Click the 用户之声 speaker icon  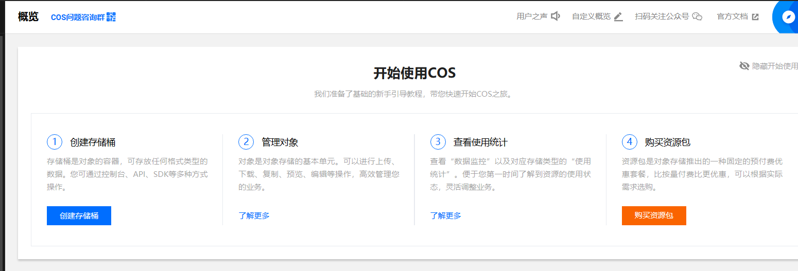coord(556,16)
